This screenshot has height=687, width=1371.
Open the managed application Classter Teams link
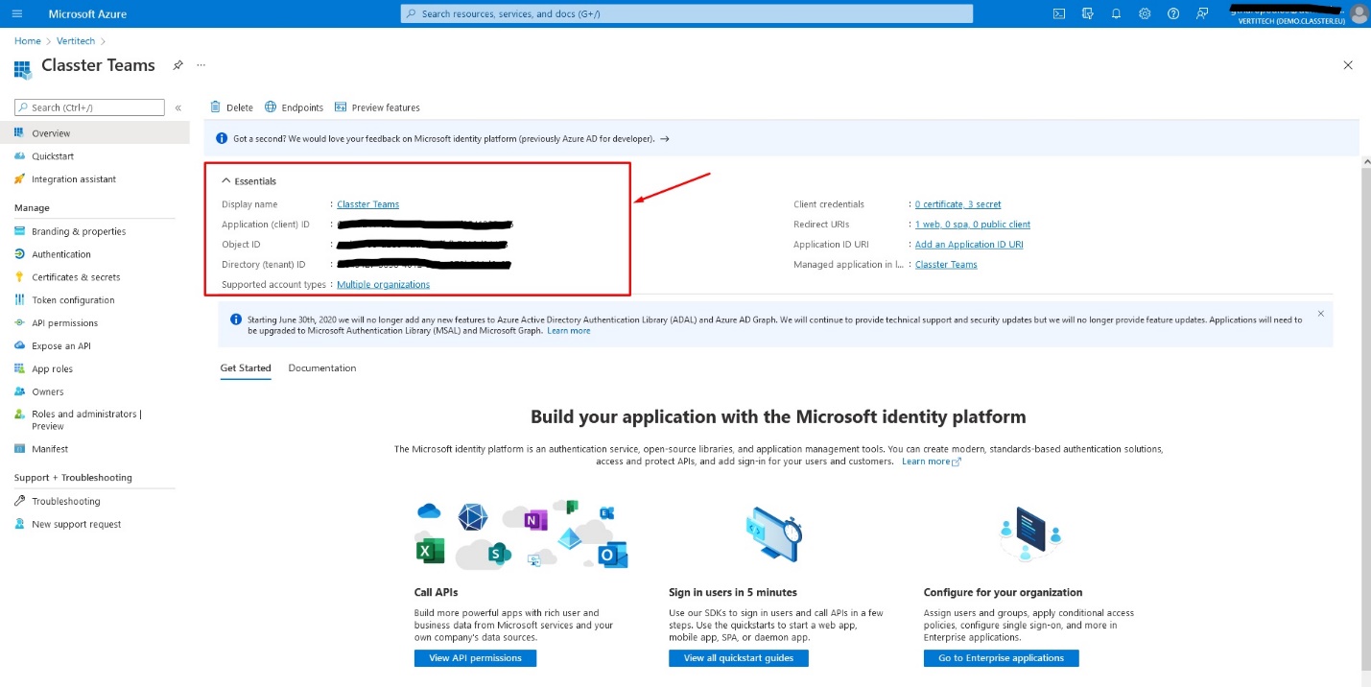coord(946,265)
